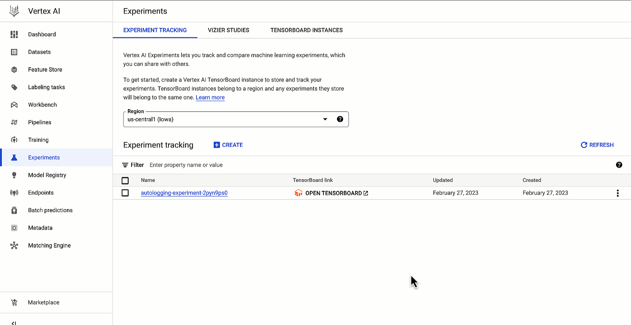Open the autologging-experiment-2pyn9ps0 link

coord(184,193)
